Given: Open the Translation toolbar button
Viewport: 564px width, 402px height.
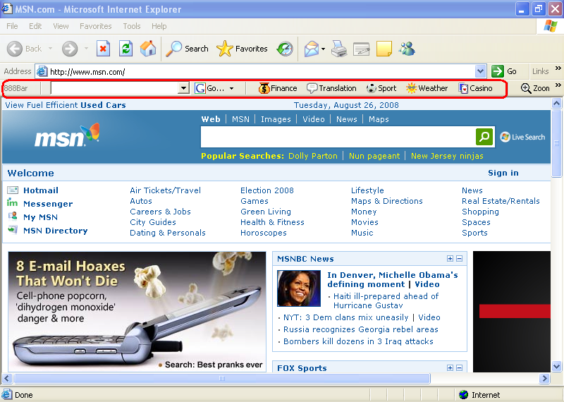Looking at the screenshot, I should [x=331, y=88].
